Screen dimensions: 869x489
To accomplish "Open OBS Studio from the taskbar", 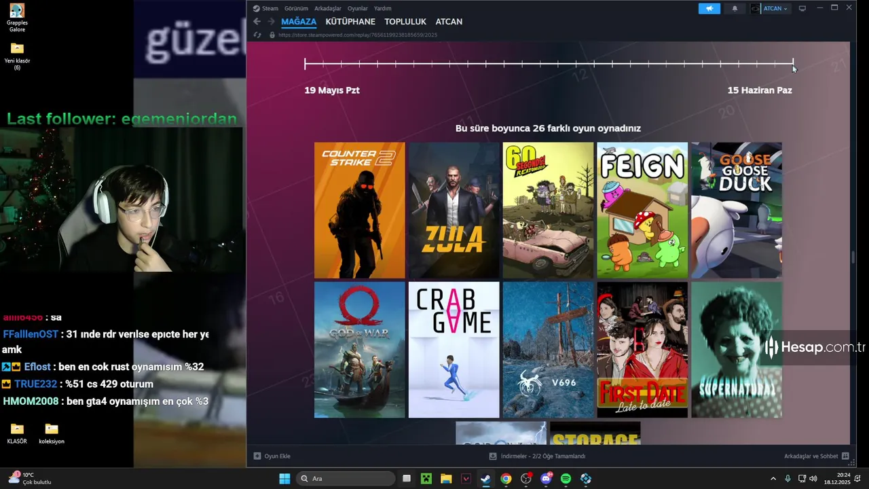I will tap(525, 479).
